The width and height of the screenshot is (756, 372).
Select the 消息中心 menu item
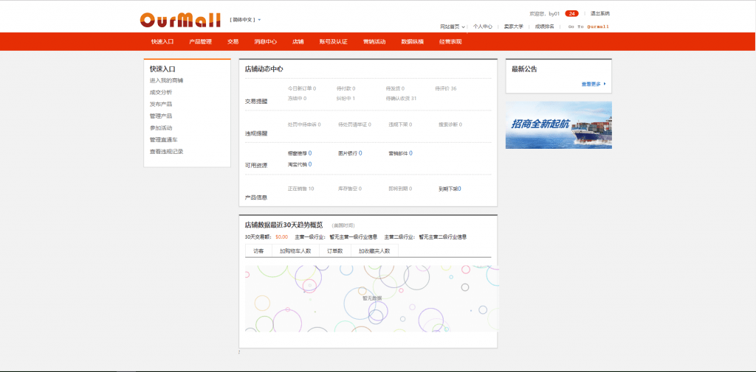click(265, 42)
